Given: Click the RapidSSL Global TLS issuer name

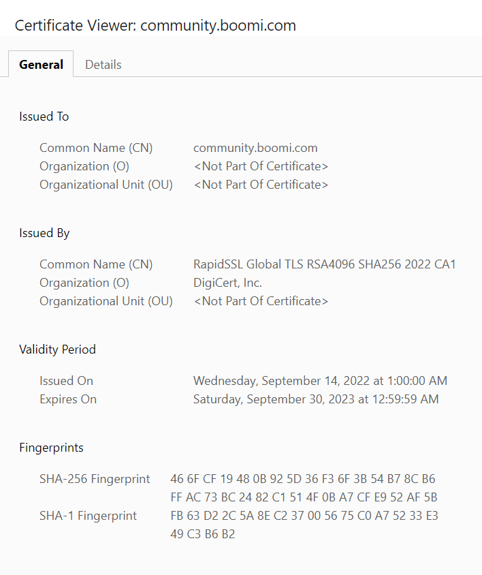Looking at the screenshot, I should click(x=325, y=264).
